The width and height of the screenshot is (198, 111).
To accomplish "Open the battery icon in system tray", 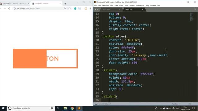I will point(167,108).
